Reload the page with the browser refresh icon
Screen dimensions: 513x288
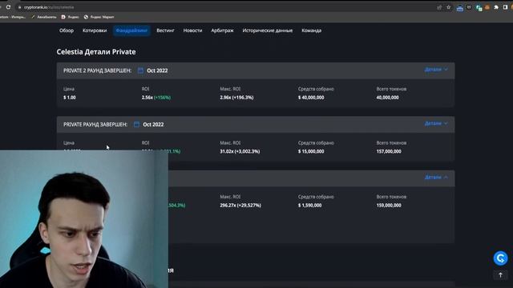[8, 7]
